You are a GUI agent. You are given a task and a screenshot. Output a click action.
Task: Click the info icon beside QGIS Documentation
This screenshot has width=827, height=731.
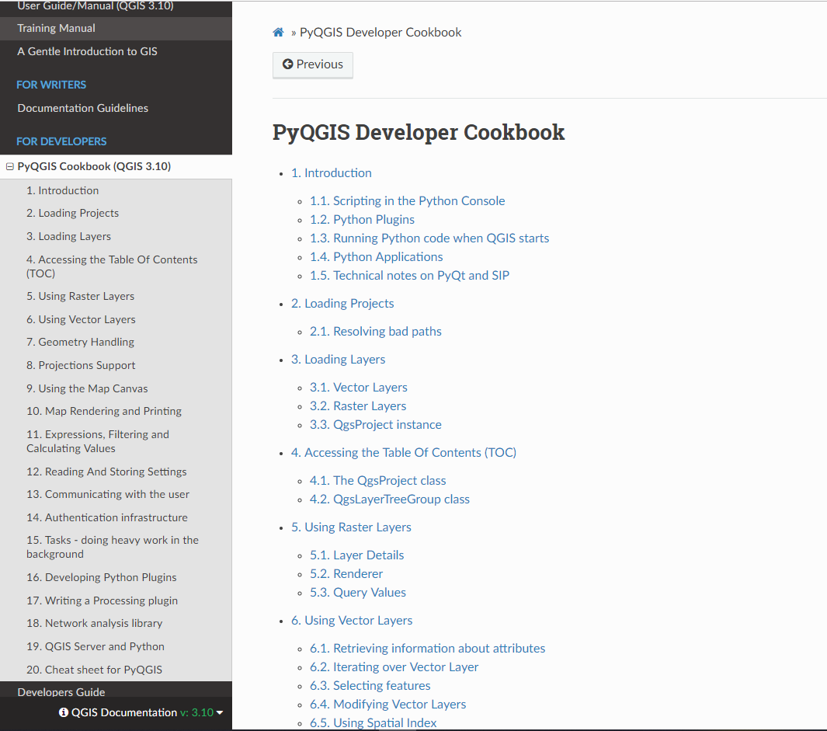pos(62,712)
